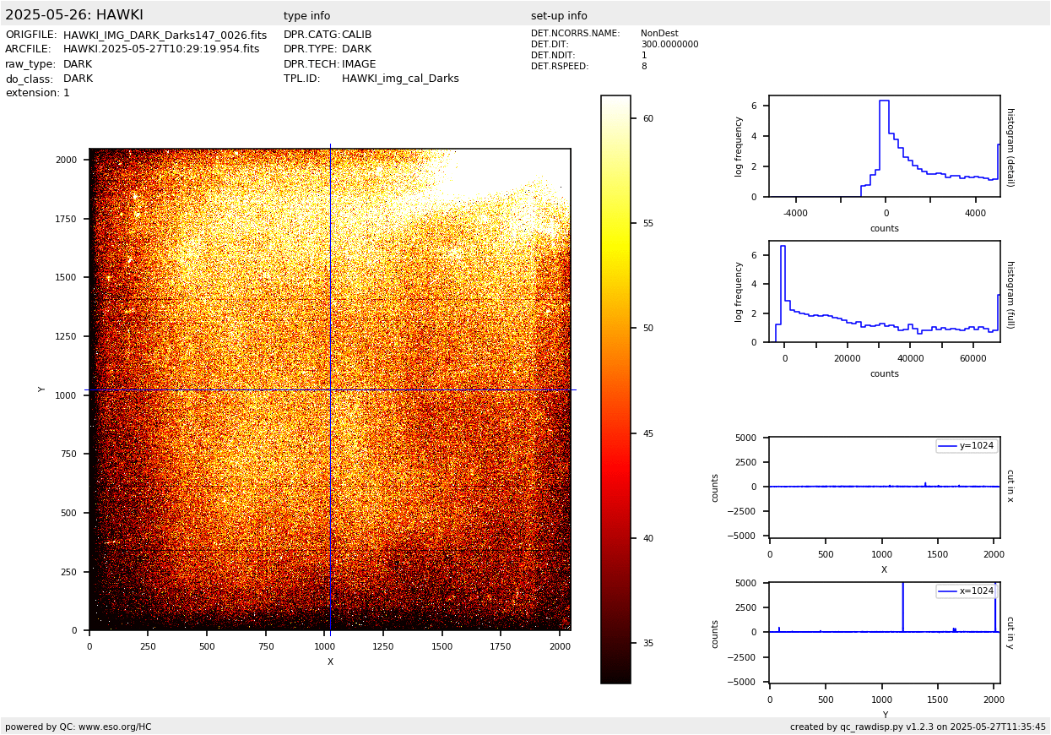Image resolution: width=1051 pixels, height=735 pixels.
Task: Click the histogram (detail) plot
Action: (884, 146)
